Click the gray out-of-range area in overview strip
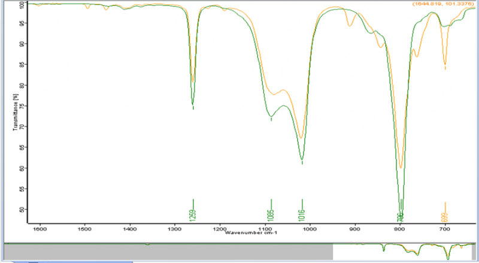The image size is (479, 263). pos(168,252)
